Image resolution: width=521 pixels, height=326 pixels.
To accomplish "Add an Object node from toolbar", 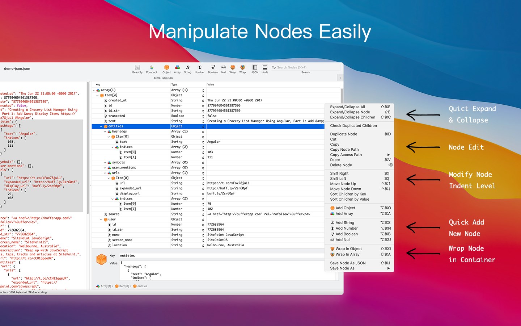I will 166,67.
